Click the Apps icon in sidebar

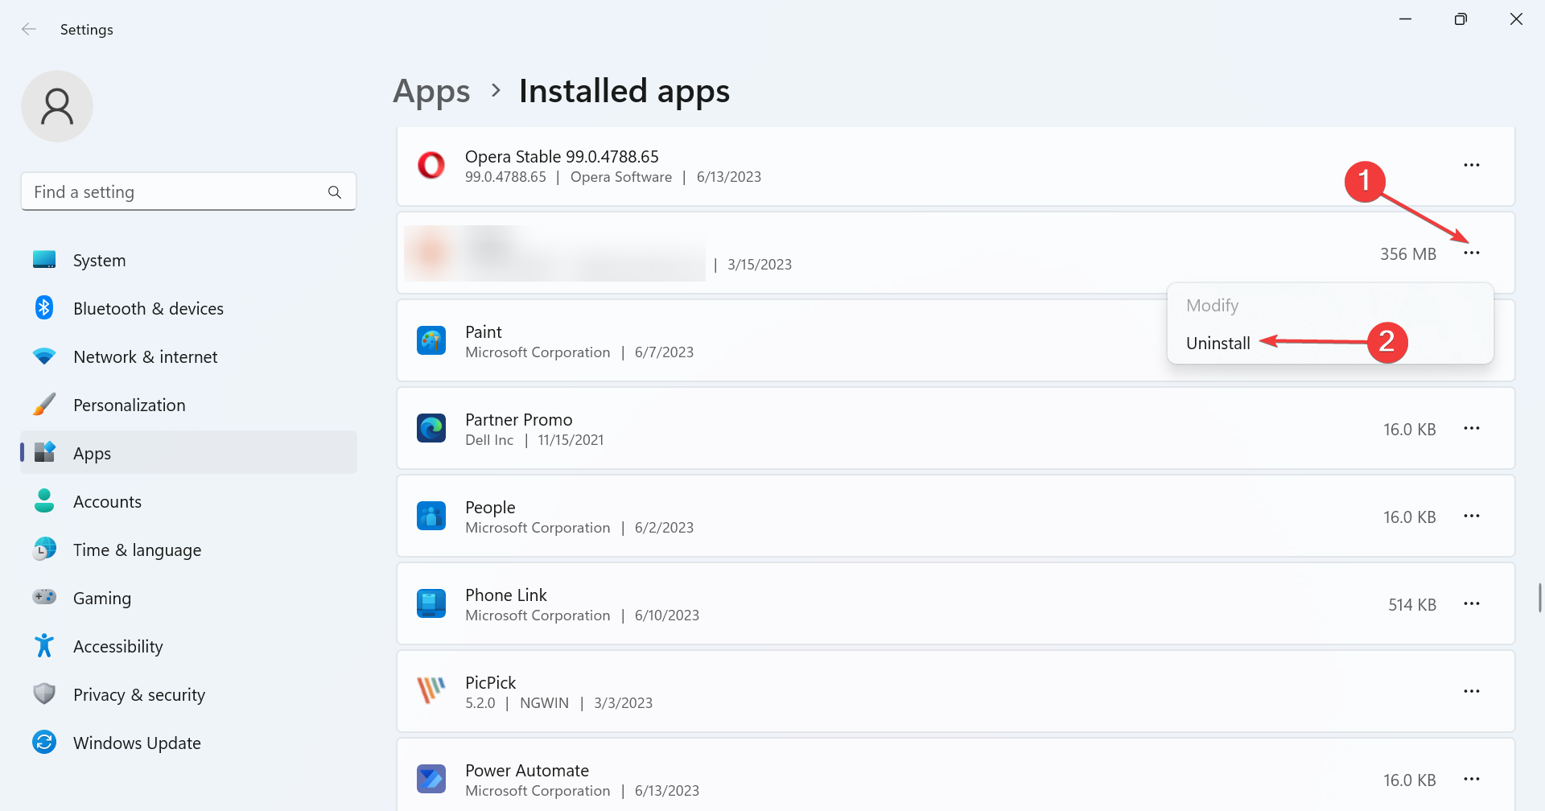(44, 452)
